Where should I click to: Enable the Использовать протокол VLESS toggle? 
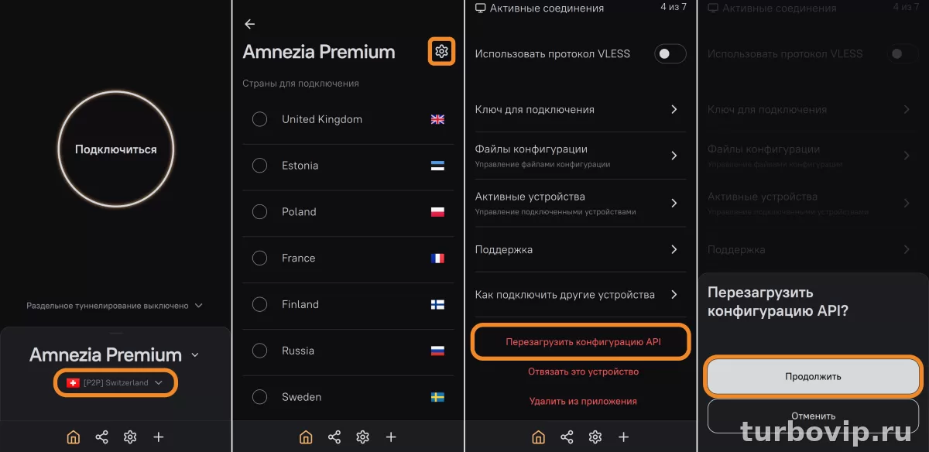tap(669, 53)
